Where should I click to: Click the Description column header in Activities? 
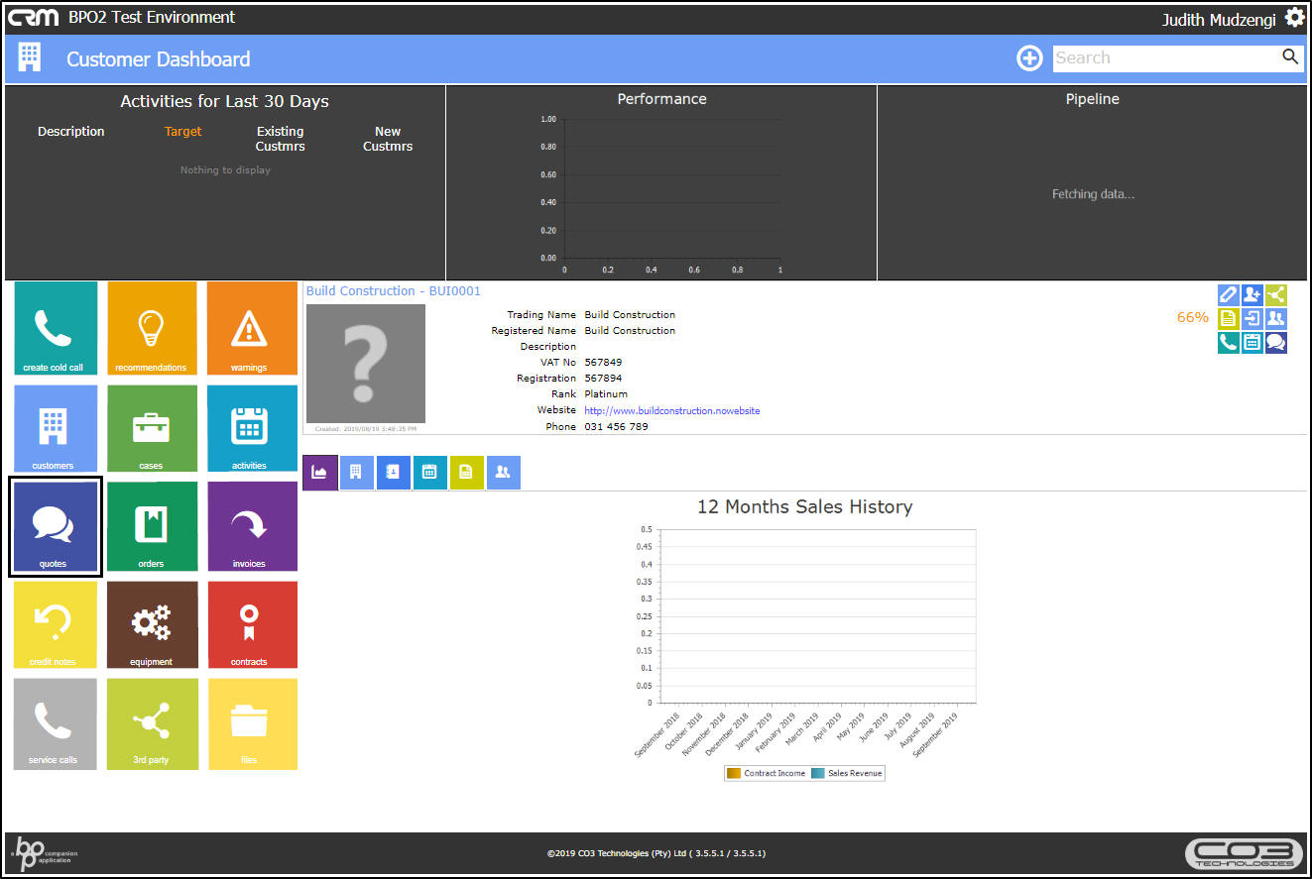click(71, 131)
